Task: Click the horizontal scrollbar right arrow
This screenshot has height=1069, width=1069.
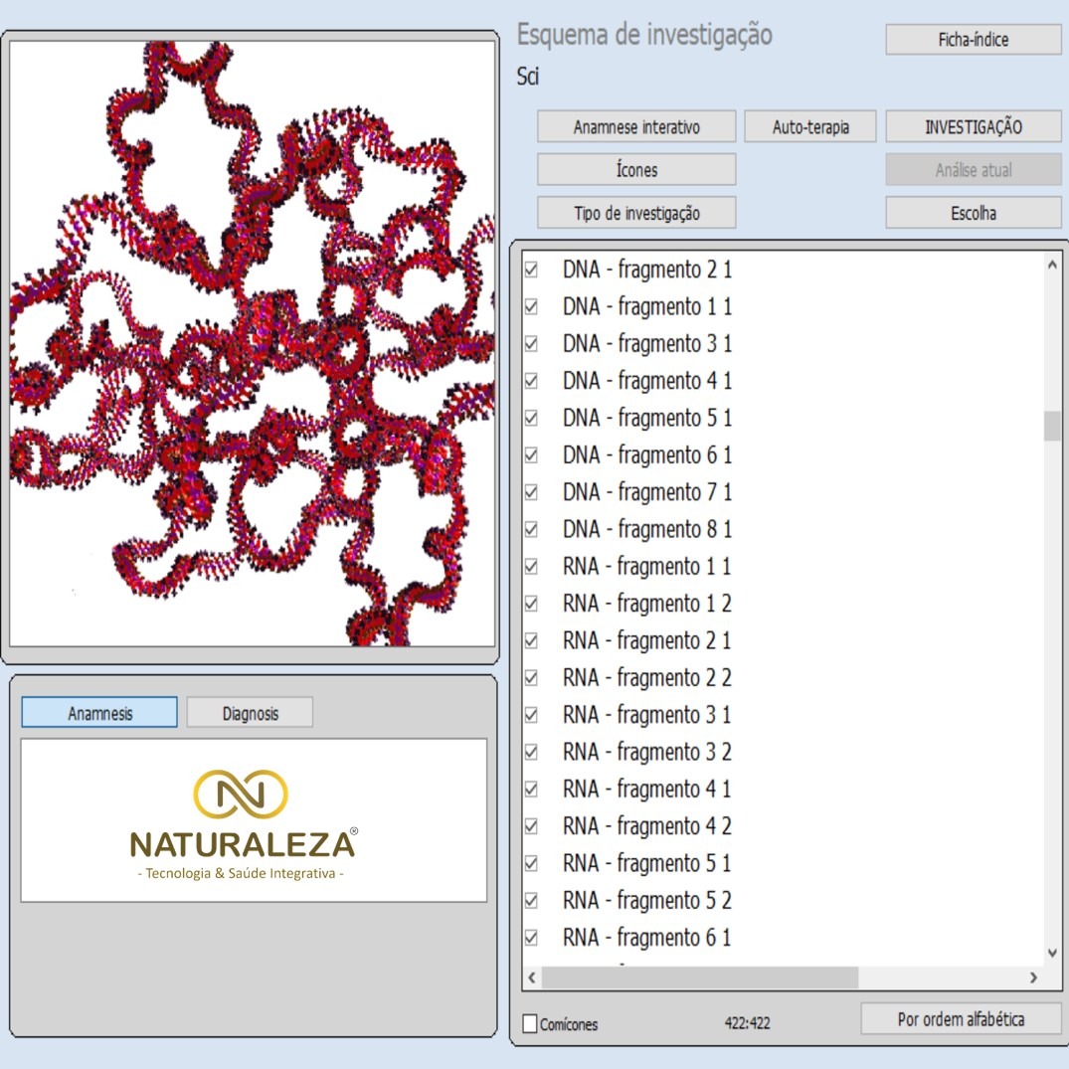Action: [1033, 979]
